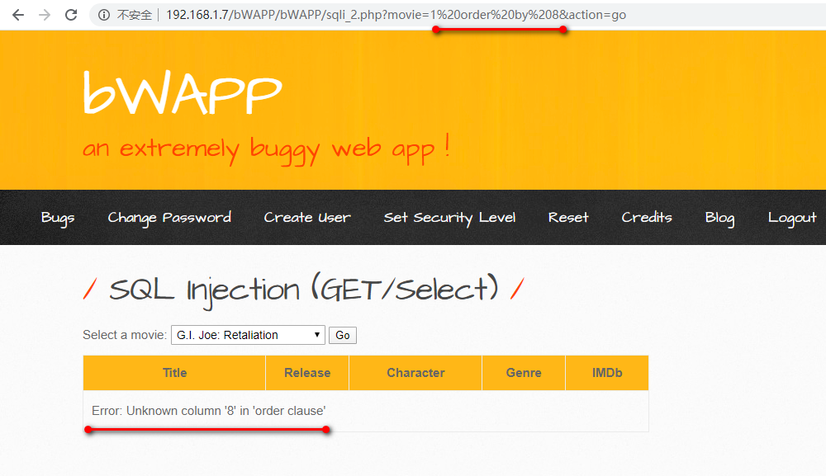Click the 'Select a movie:' label

tap(125, 335)
